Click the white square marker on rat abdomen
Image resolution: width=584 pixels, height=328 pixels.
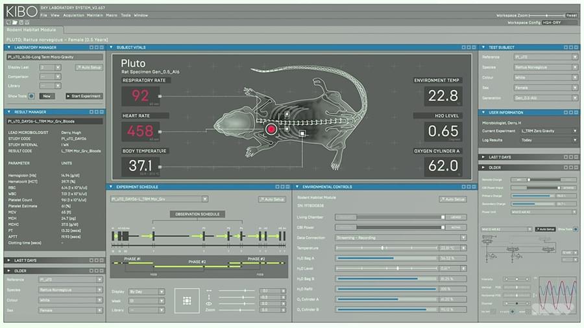(303, 133)
